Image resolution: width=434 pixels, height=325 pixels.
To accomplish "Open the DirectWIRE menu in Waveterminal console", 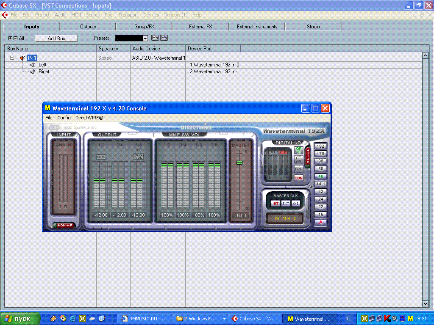I will [89, 118].
